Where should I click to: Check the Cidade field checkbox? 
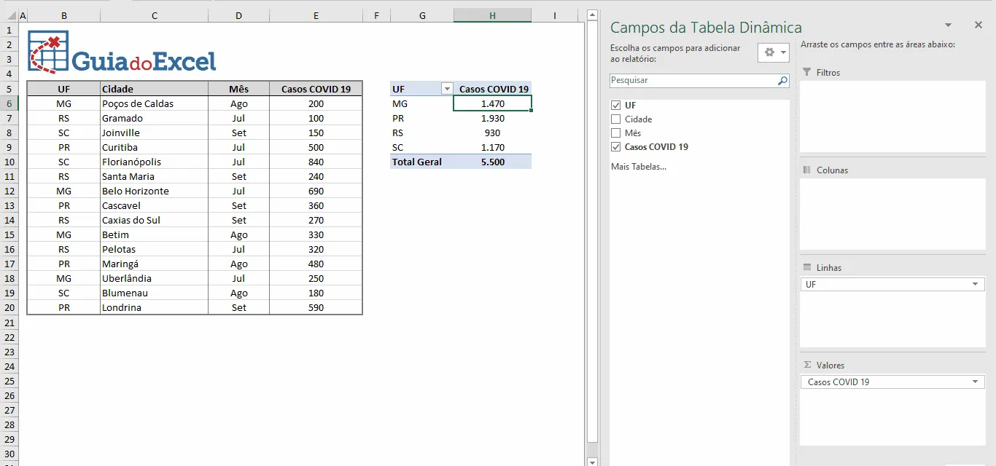click(x=616, y=119)
